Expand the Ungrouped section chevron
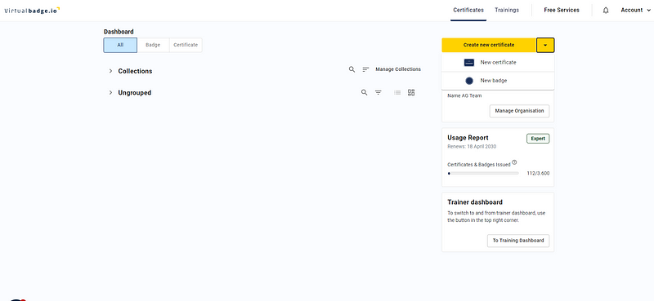Viewport: 654px width, 301px height. [110, 93]
